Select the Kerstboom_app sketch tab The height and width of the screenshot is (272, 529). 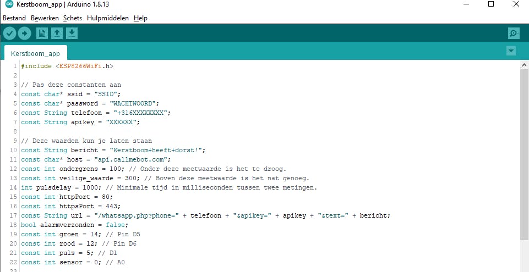click(x=35, y=53)
